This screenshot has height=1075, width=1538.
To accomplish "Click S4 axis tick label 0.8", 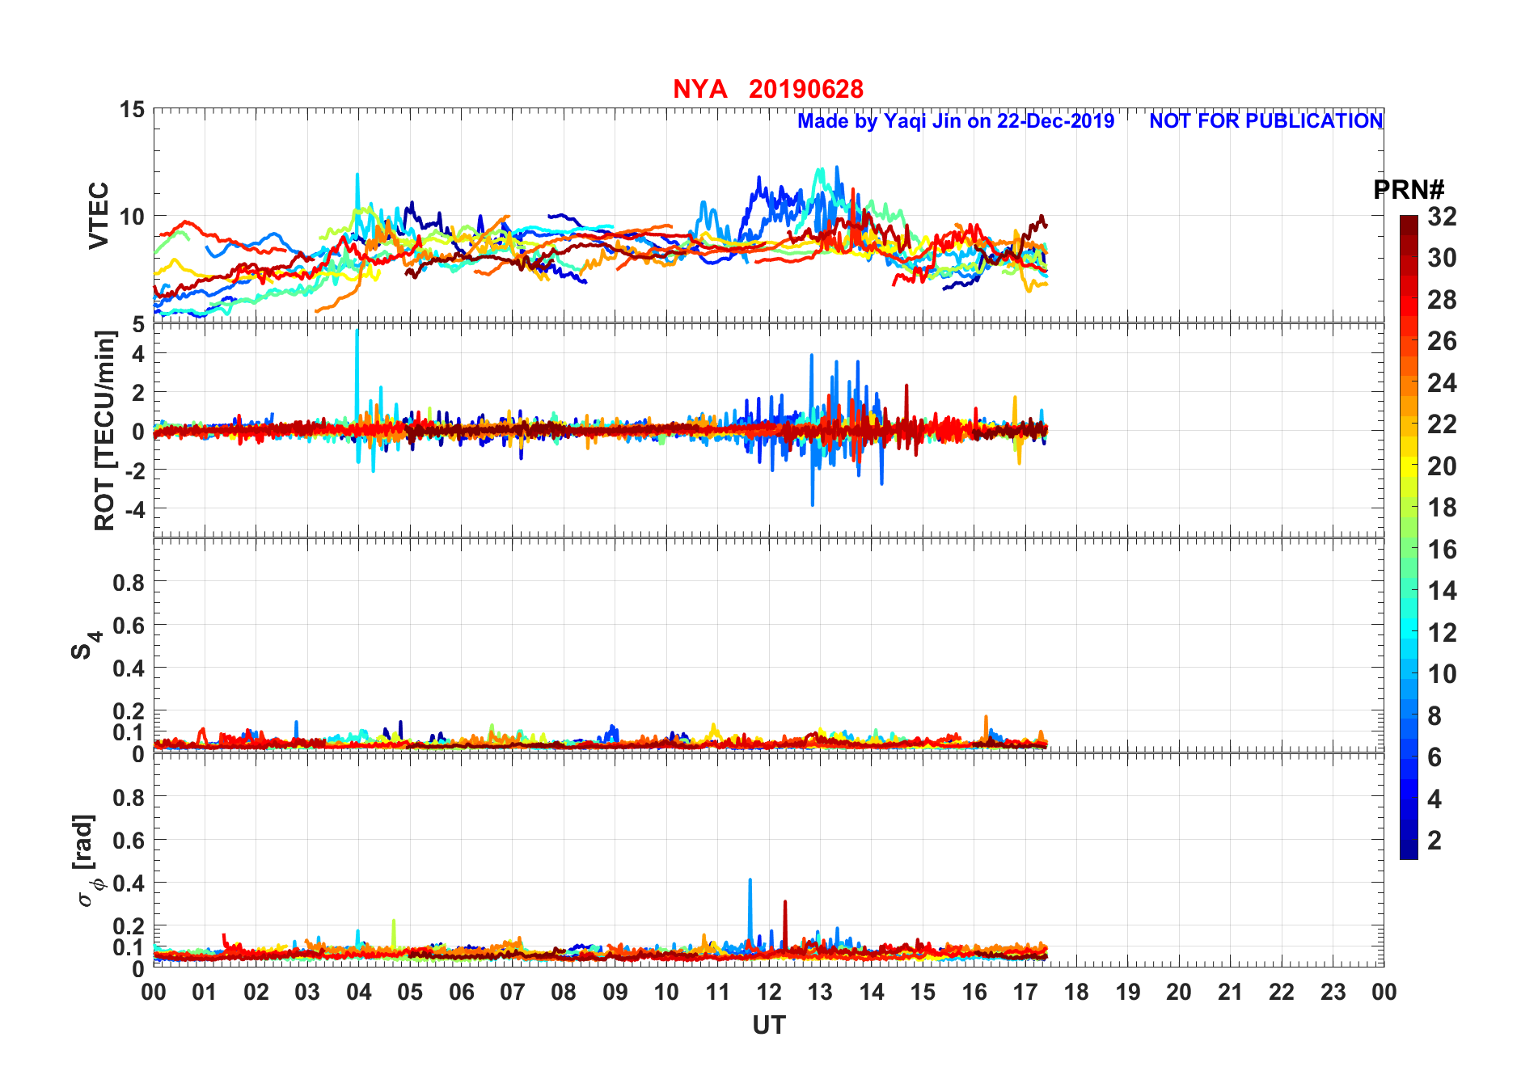I will (x=129, y=582).
